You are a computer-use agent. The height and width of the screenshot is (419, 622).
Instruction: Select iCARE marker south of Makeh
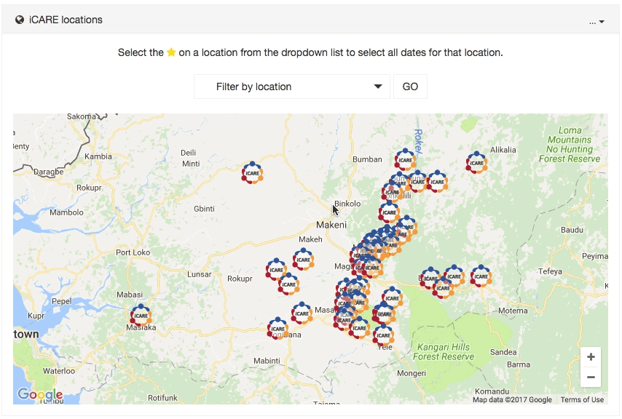[x=304, y=260]
